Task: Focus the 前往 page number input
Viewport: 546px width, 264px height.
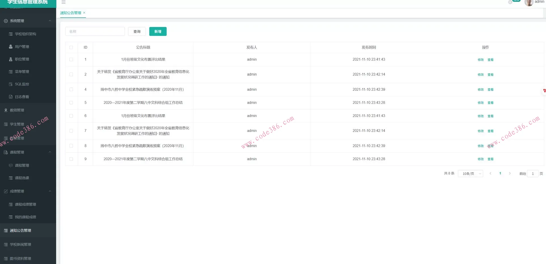Action: [x=533, y=174]
